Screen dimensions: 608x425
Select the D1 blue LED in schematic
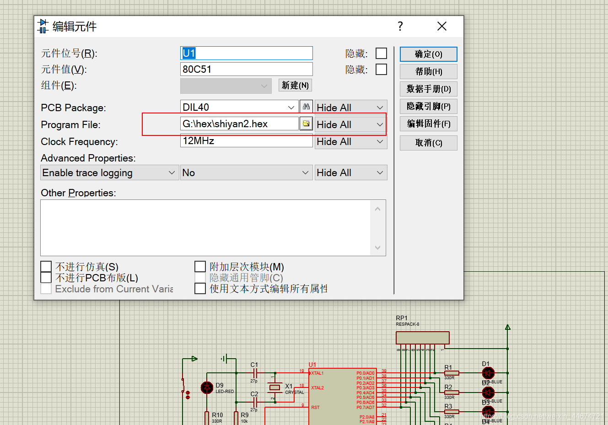pyautogui.click(x=488, y=373)
